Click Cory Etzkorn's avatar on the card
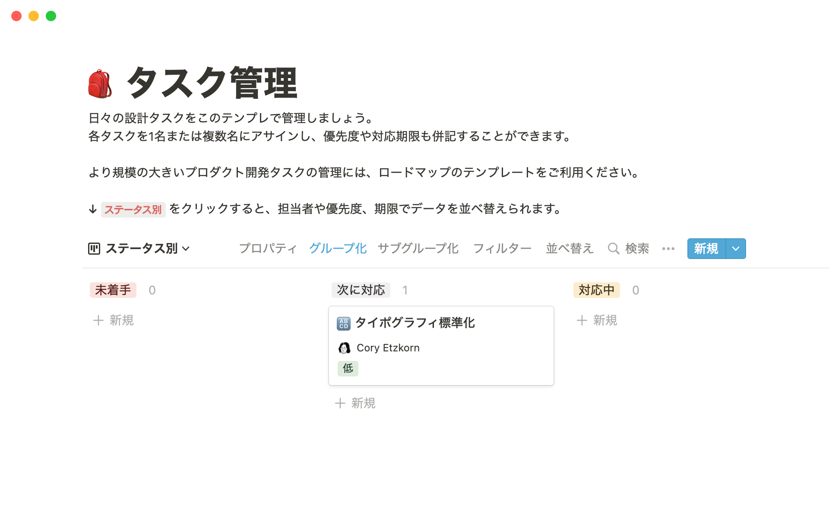 tap(344, 348)
